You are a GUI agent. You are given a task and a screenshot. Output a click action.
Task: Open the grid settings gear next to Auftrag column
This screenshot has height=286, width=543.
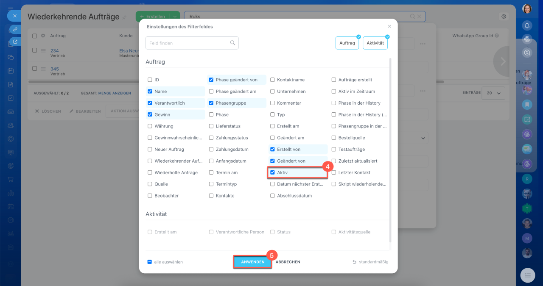[43, 36]
